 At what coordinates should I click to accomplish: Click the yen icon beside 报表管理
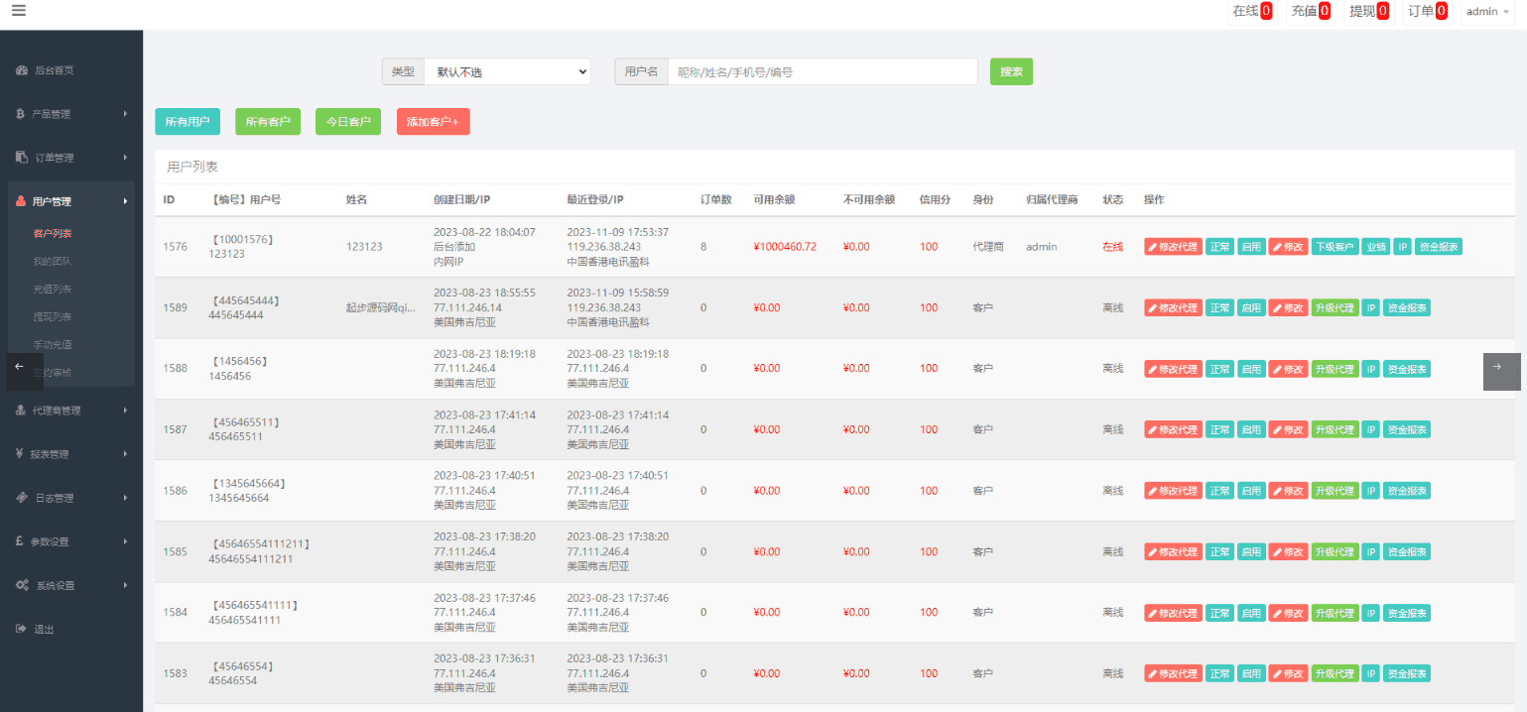(20, 454)
